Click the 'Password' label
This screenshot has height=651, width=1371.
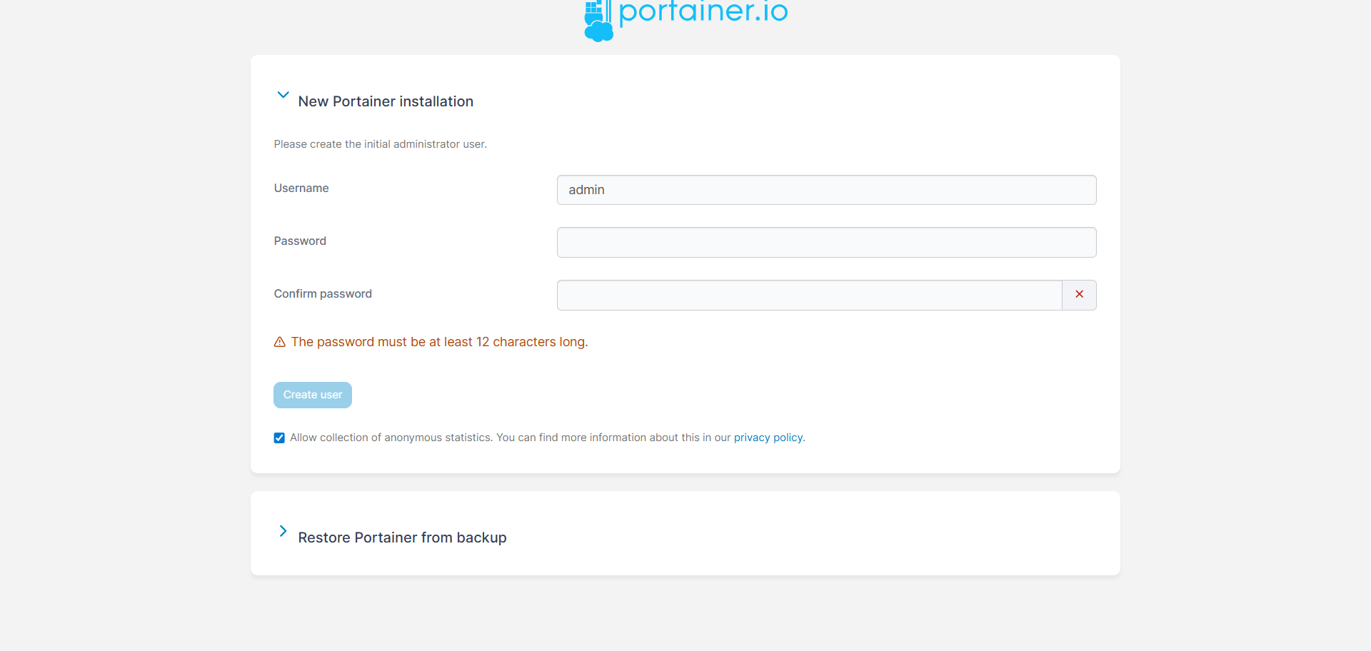300,241
